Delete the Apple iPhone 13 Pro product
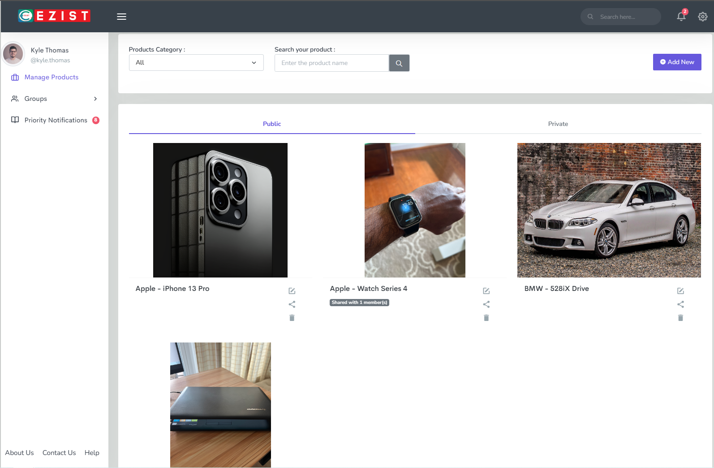 (292, 318)
